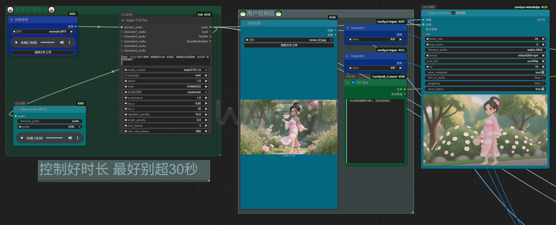Edit filename_prefix wafou-AIGC field
This screenshot has width=556, height=225.
click(x=485, y=50)
